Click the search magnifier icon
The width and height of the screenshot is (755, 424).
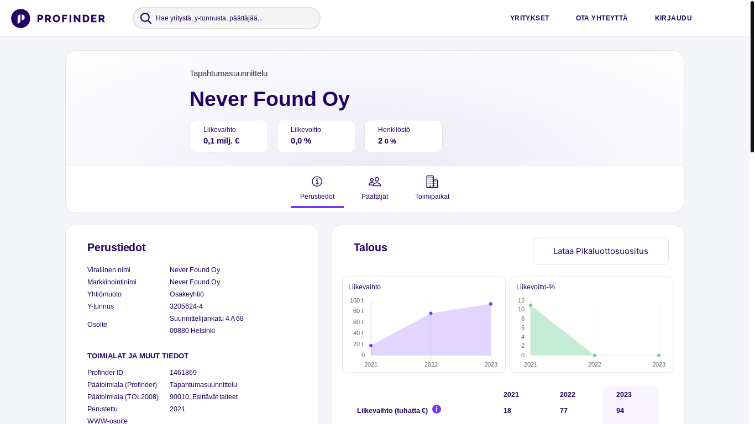point(146,18)
